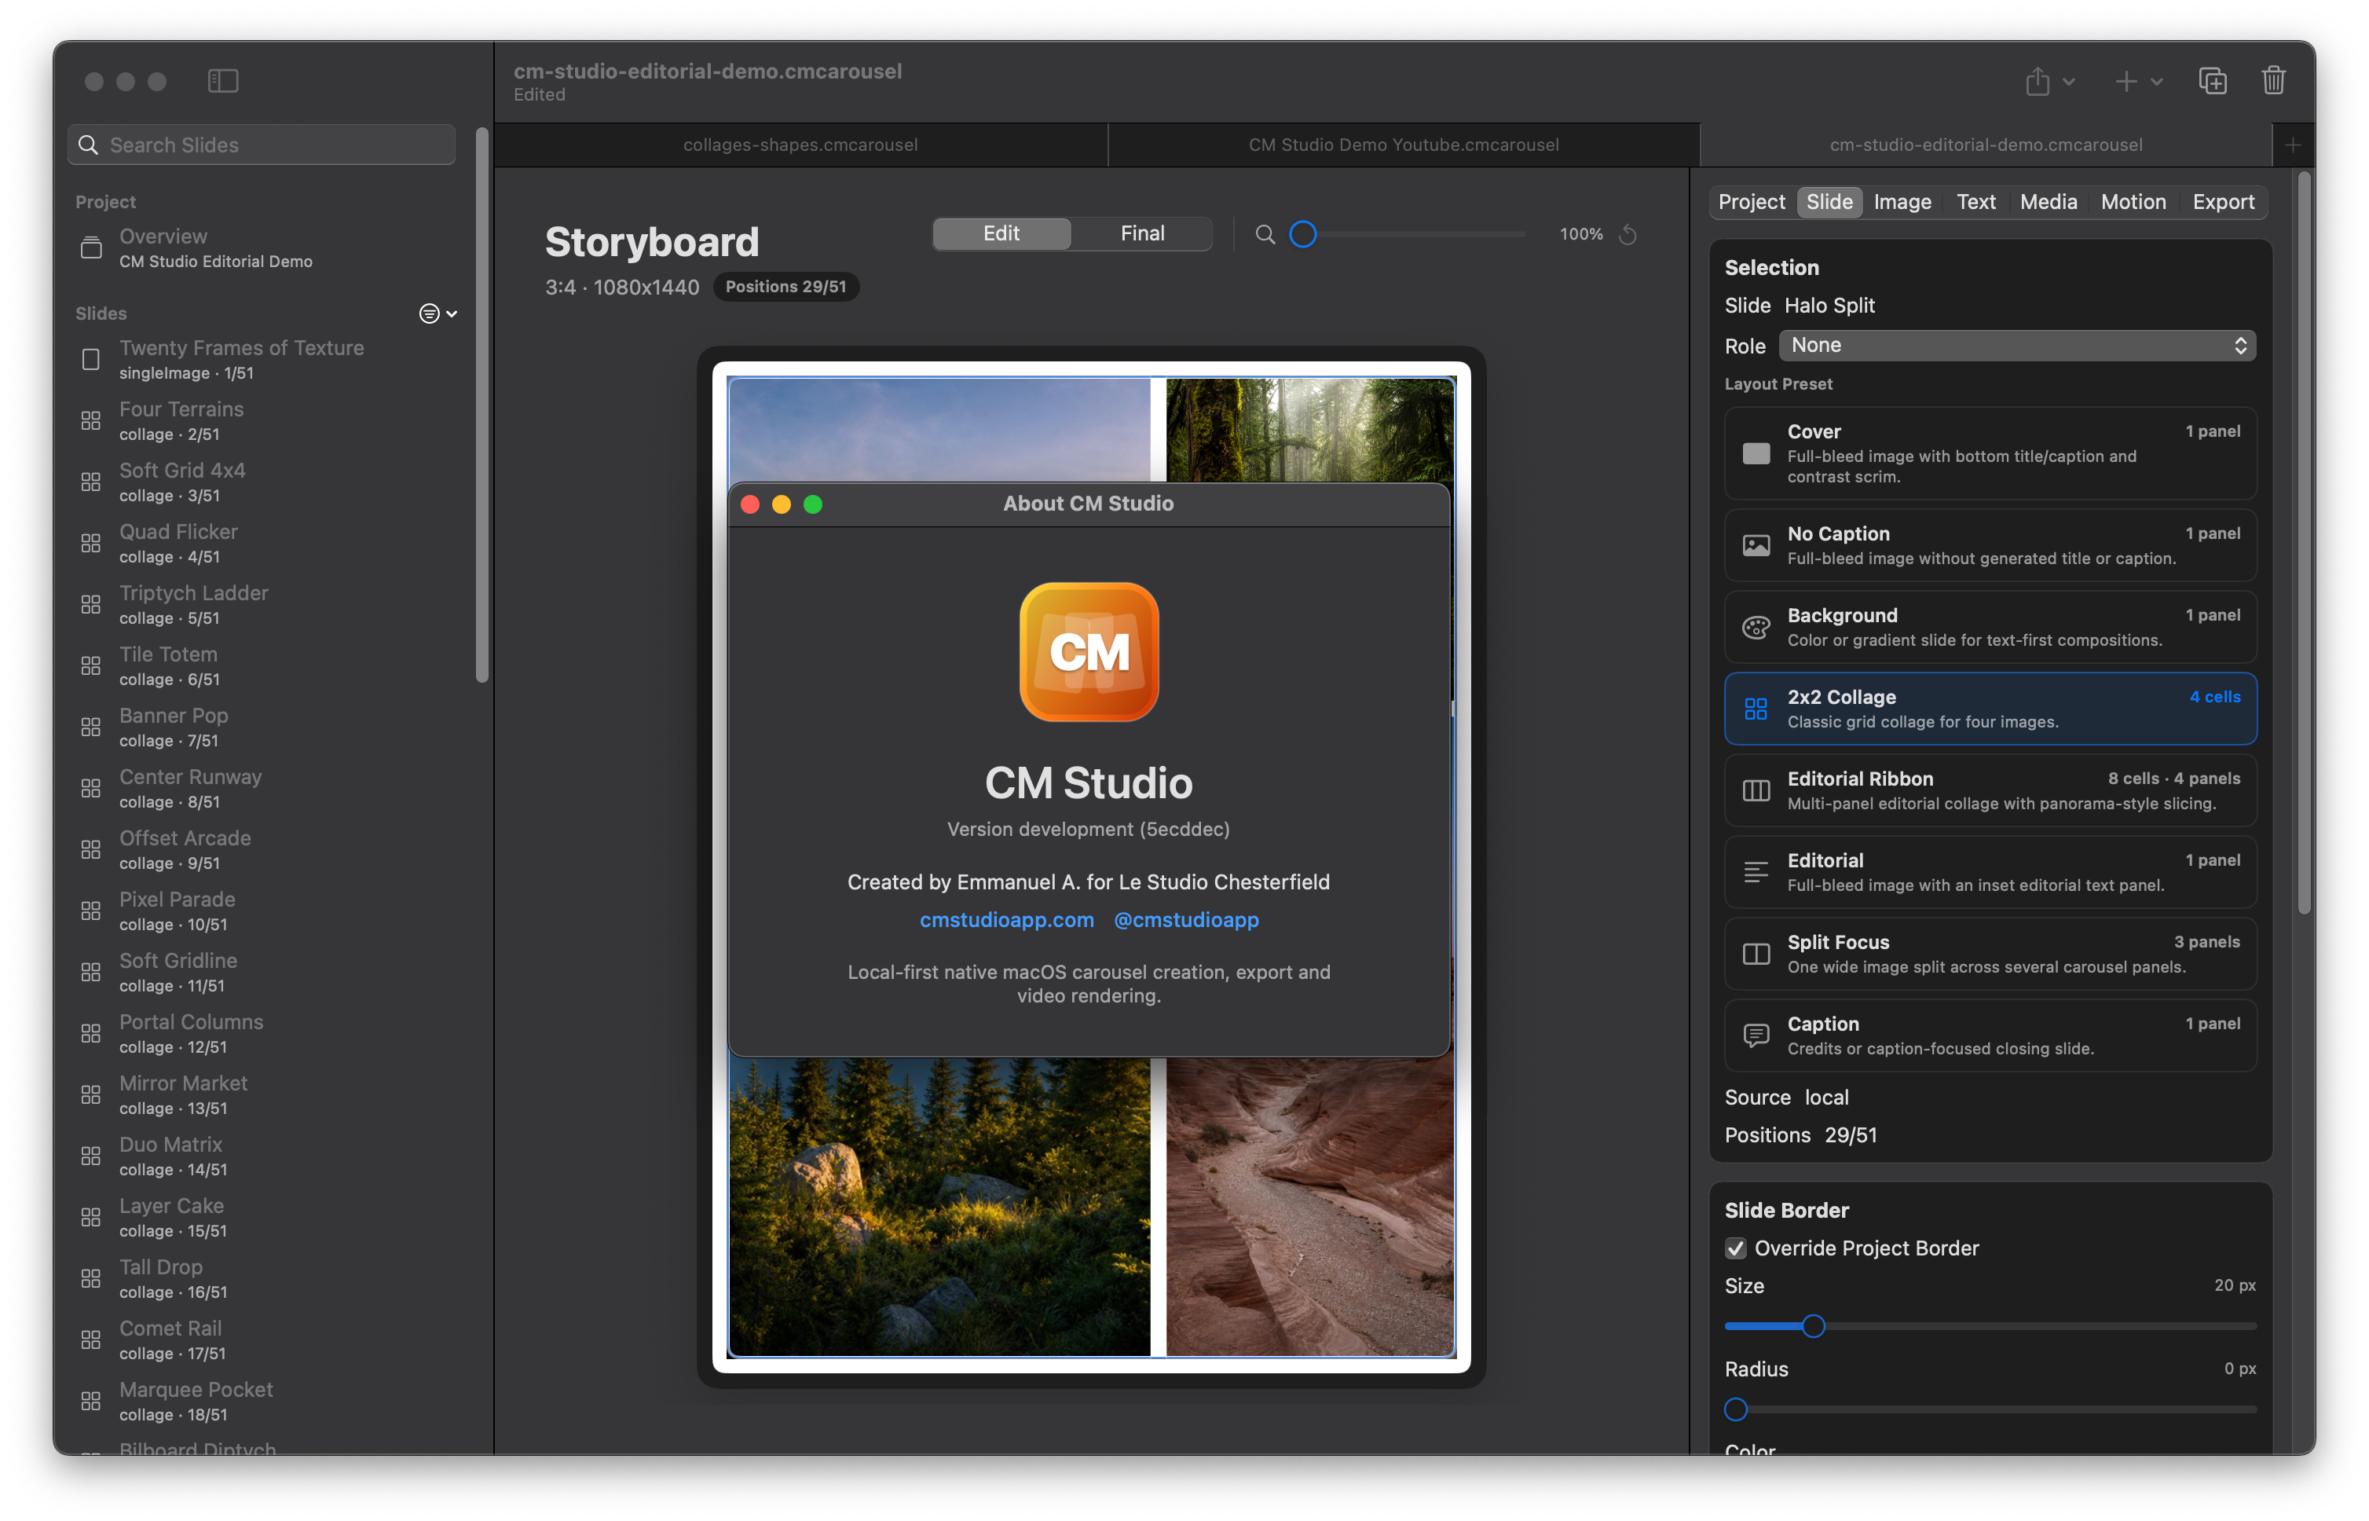Click the Twenty Frames of Texture slide icon

(91, 360)
